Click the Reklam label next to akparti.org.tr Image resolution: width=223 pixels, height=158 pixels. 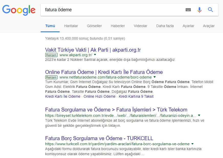(x=51, y=55)
